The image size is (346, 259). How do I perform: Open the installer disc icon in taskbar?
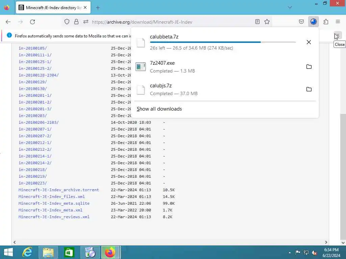(x=90, y=252)
